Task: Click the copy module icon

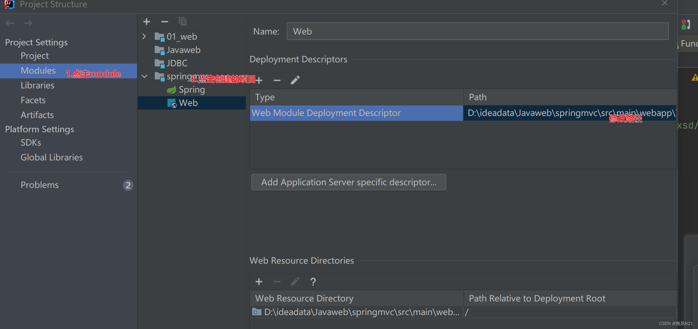Action: 183,22
